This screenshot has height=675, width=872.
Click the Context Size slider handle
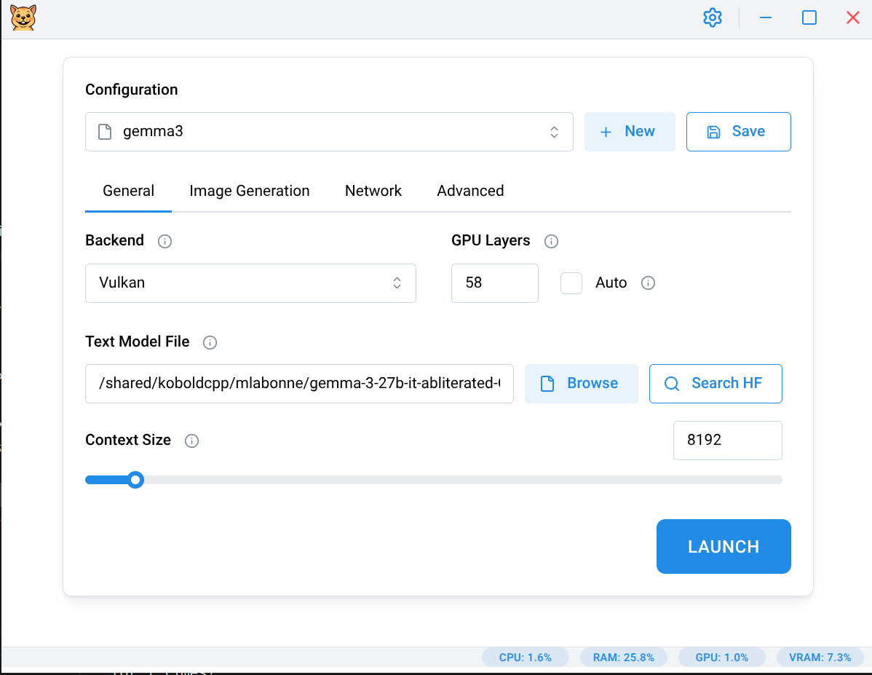135,480
